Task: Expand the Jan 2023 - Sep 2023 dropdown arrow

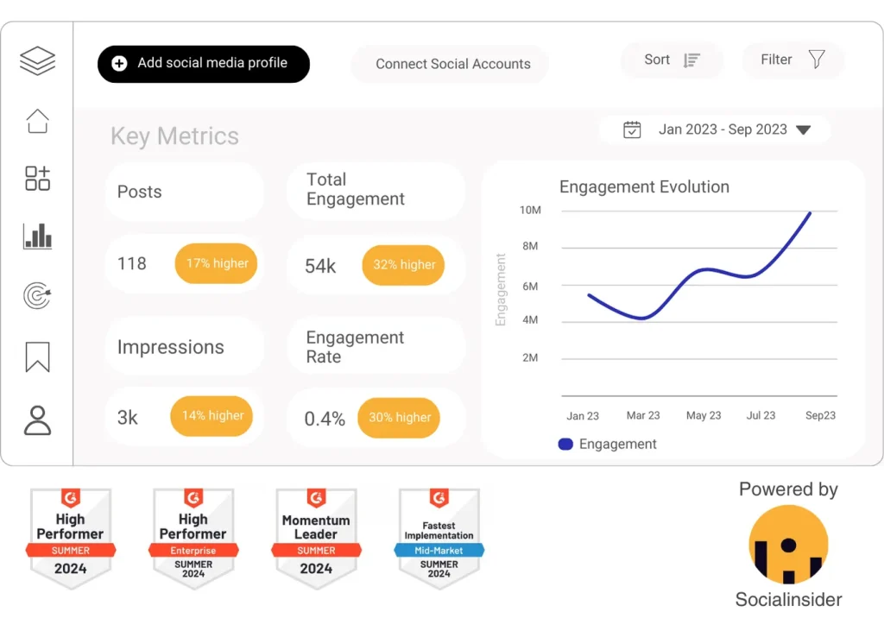Action: point(803,130)
